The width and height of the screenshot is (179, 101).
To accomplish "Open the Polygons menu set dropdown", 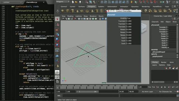I will pyautogui.click(x=63, y=2).
